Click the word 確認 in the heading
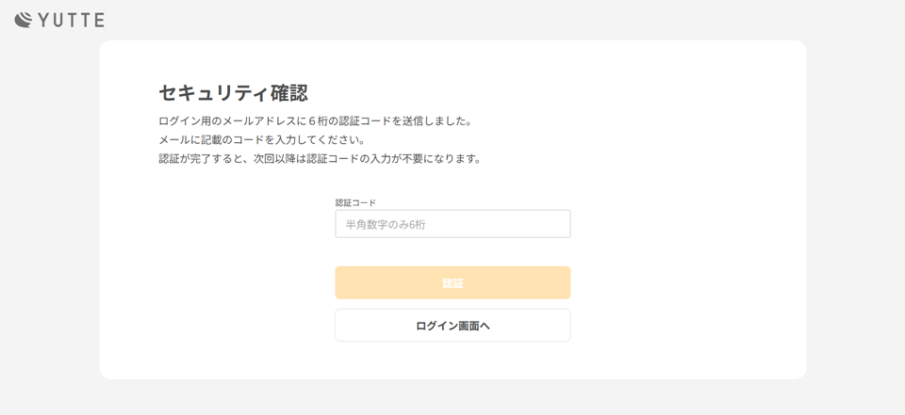 coord(289,92)
